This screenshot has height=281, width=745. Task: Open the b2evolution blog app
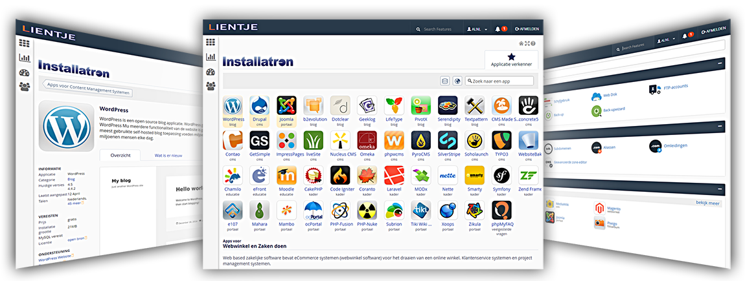click(x=314, y=106)
